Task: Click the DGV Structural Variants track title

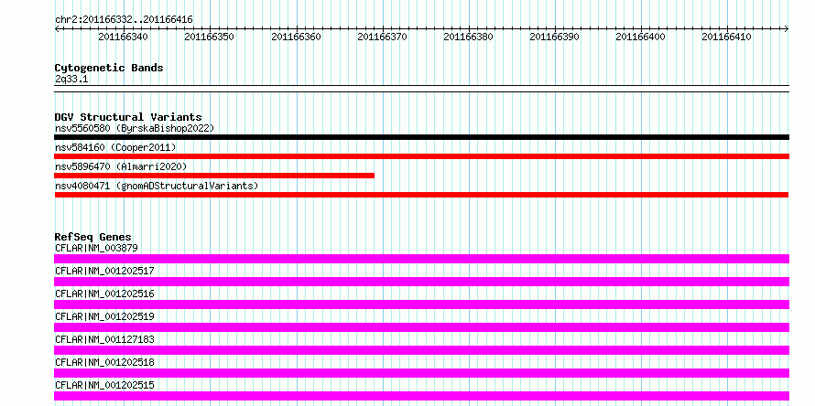Action: coord(128,117)
